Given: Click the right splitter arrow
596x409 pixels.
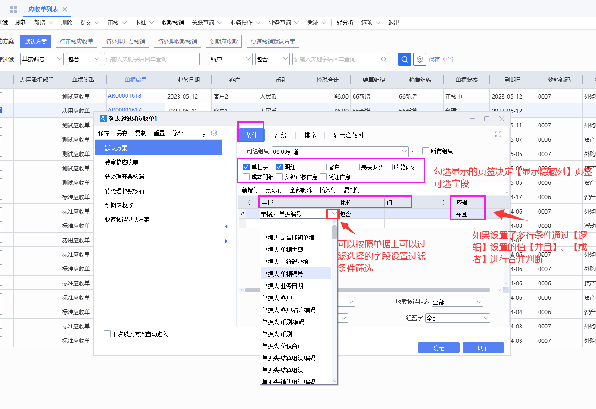Looking at the screenshot, I should 226,241.
